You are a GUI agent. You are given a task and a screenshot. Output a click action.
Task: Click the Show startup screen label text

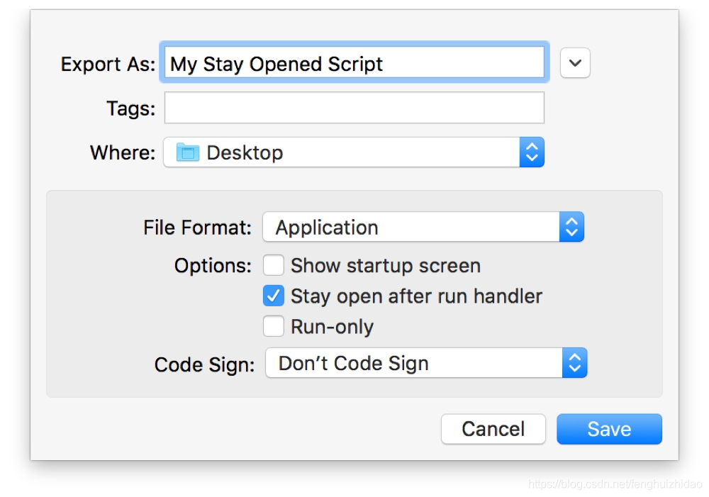[386, 265]
